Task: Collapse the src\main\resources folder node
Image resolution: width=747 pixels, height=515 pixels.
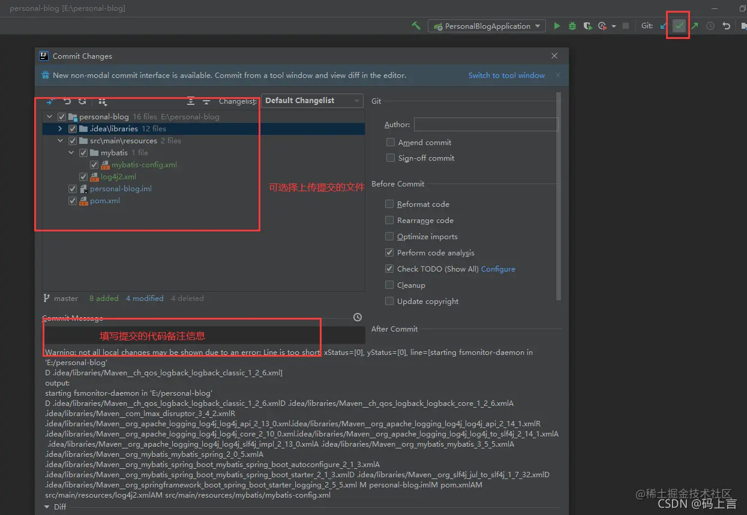Action: point(60,141)
